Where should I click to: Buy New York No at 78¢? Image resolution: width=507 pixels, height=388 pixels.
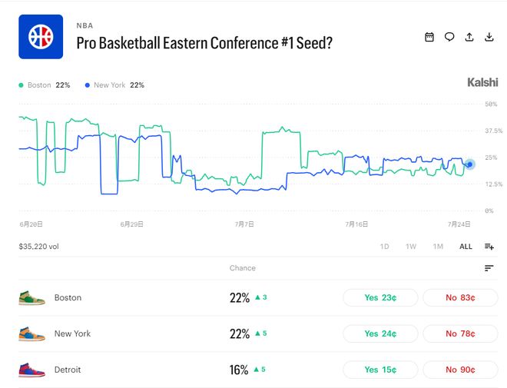coord(460,333)
